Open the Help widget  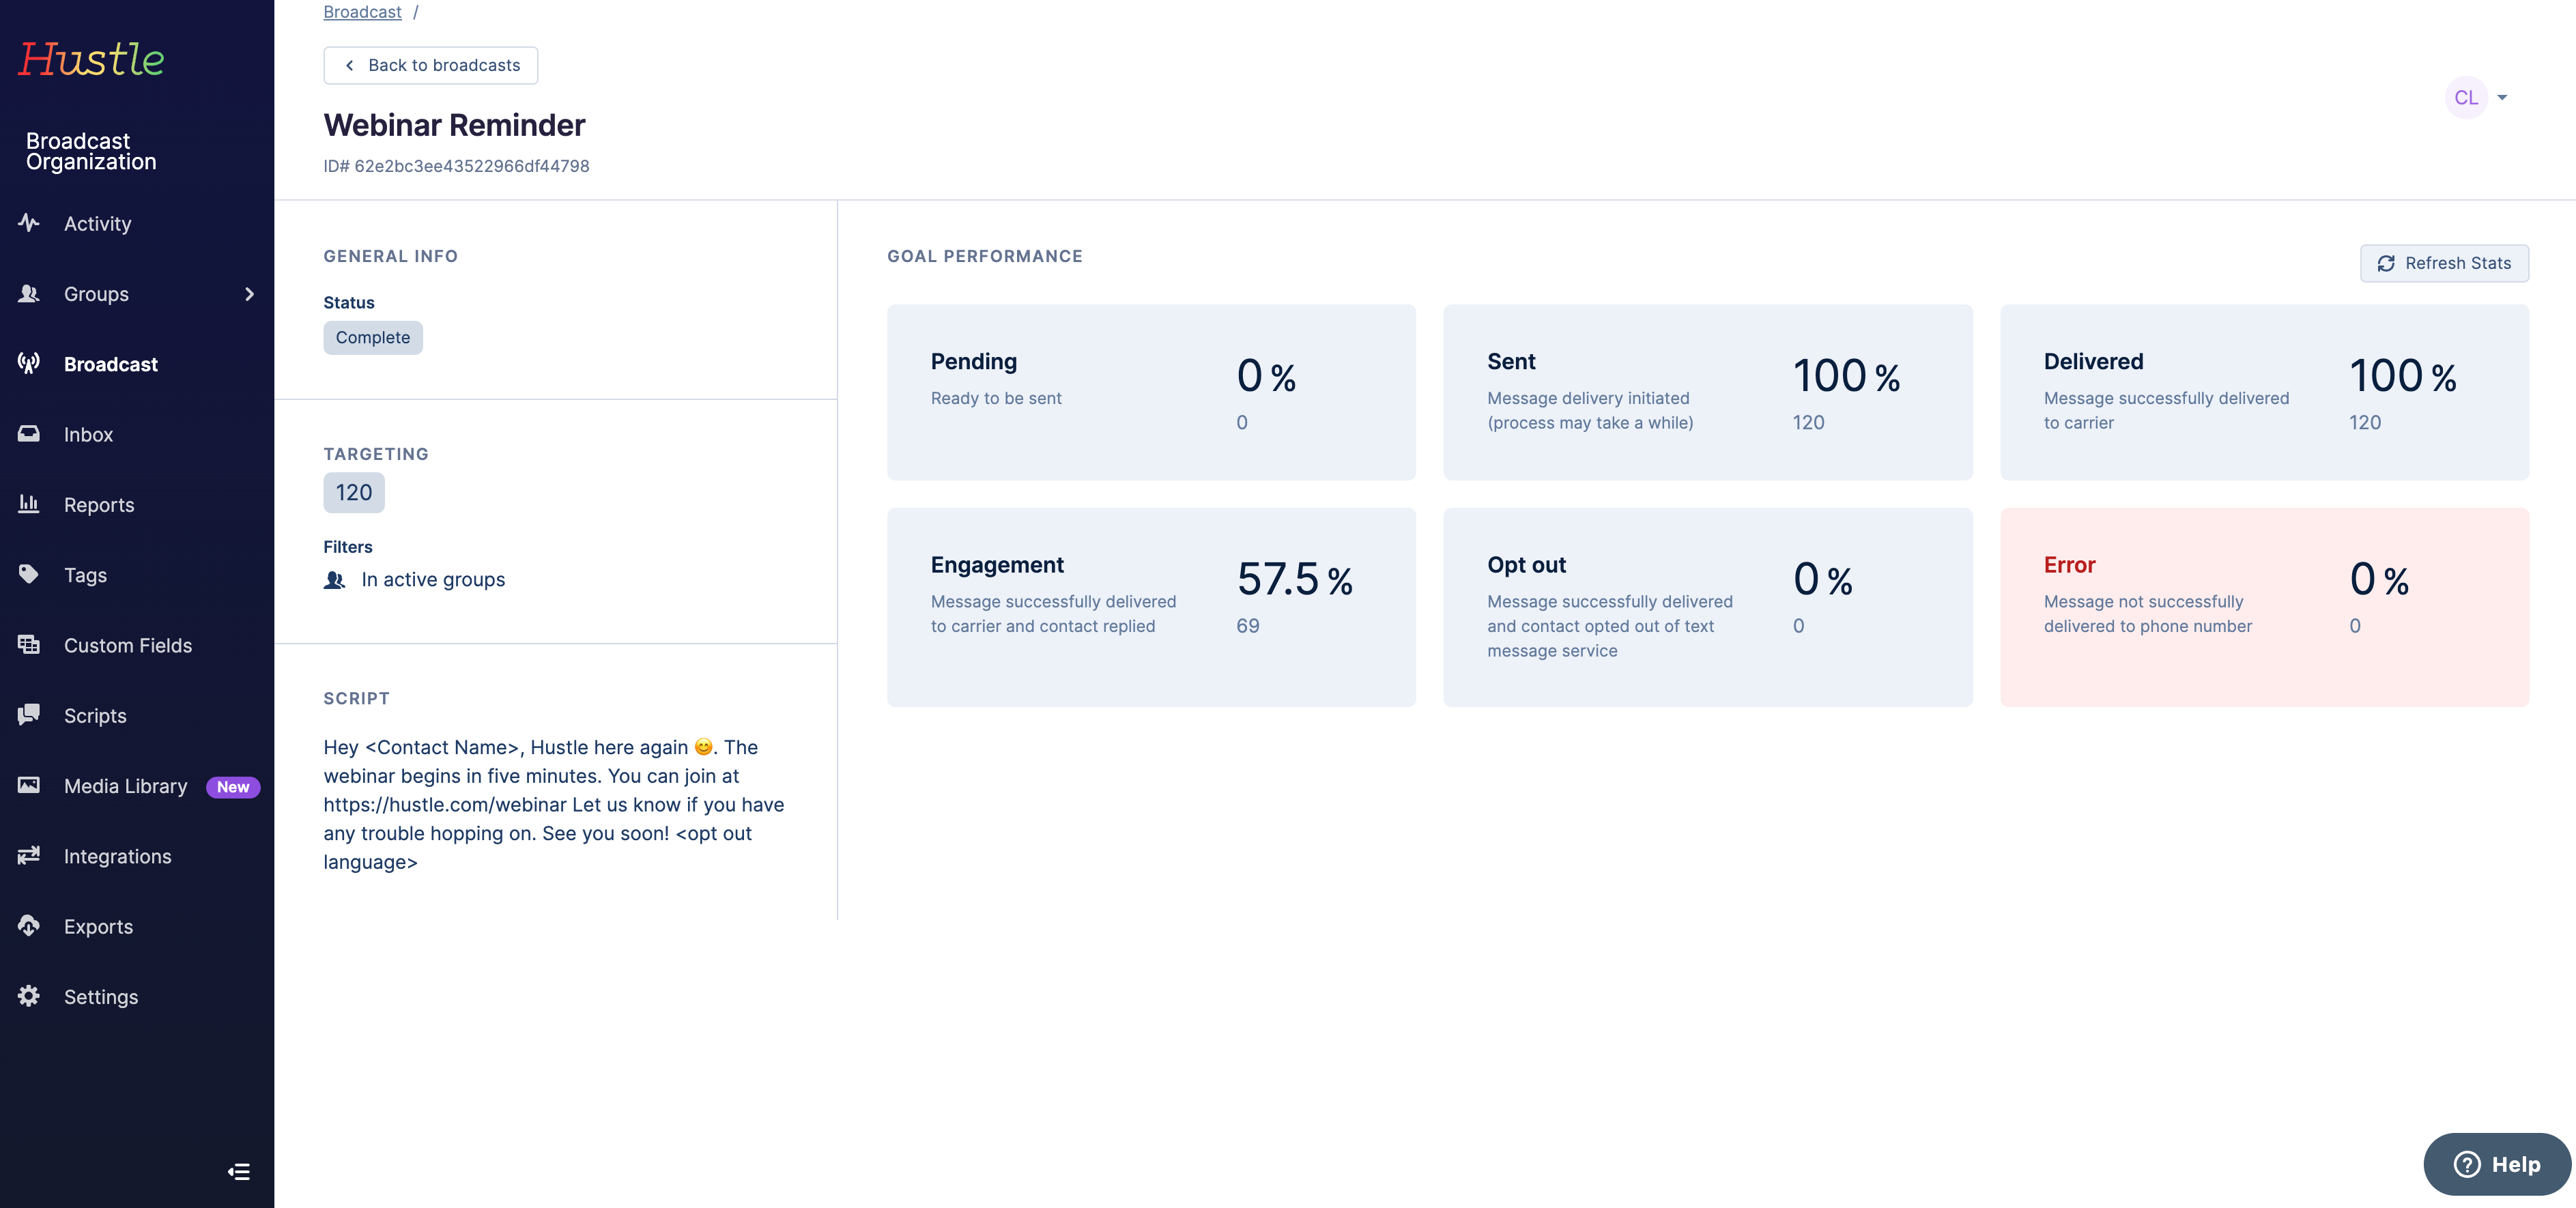point(2496,1164)
